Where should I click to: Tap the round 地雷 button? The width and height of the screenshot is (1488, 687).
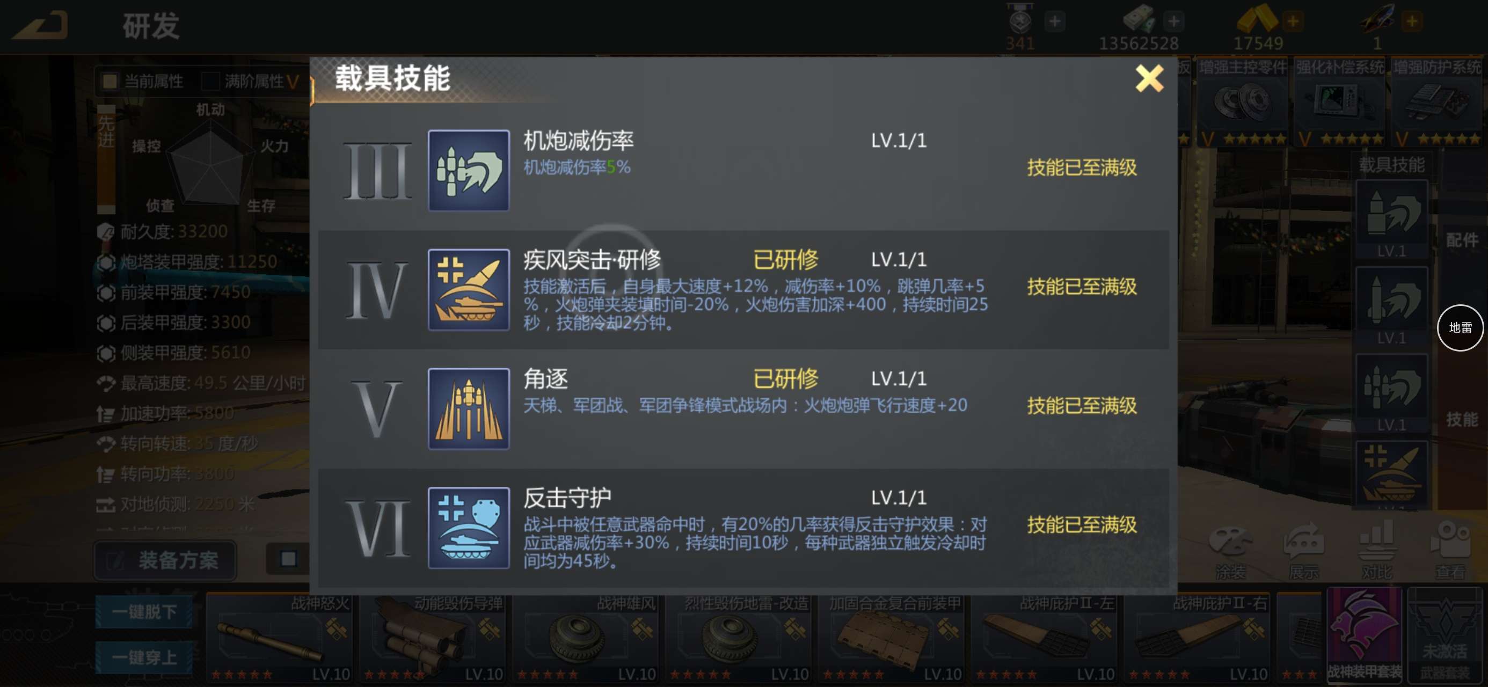point(1460,327)
